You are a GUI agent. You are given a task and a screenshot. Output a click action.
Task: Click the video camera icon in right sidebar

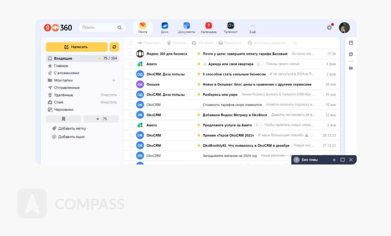(x=351, y=68)
